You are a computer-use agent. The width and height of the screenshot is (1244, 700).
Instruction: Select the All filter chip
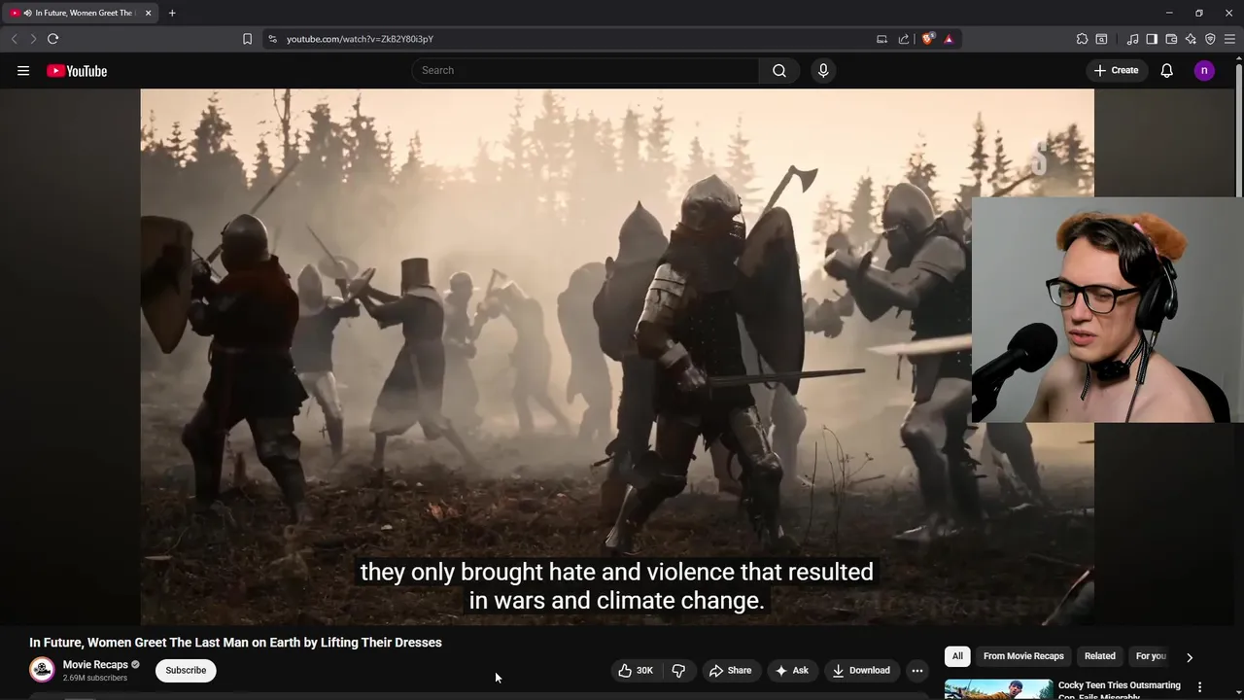pos(957,656)
